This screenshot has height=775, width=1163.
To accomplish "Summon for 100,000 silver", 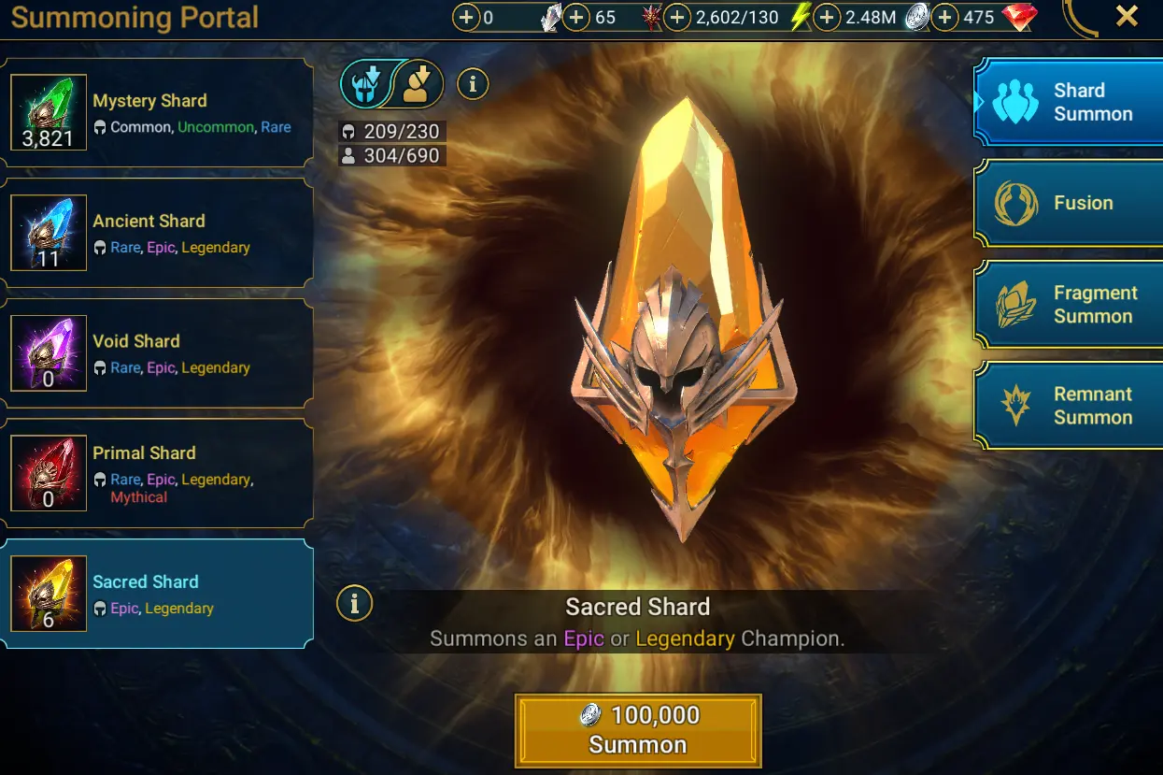I will tap(638, 730).
